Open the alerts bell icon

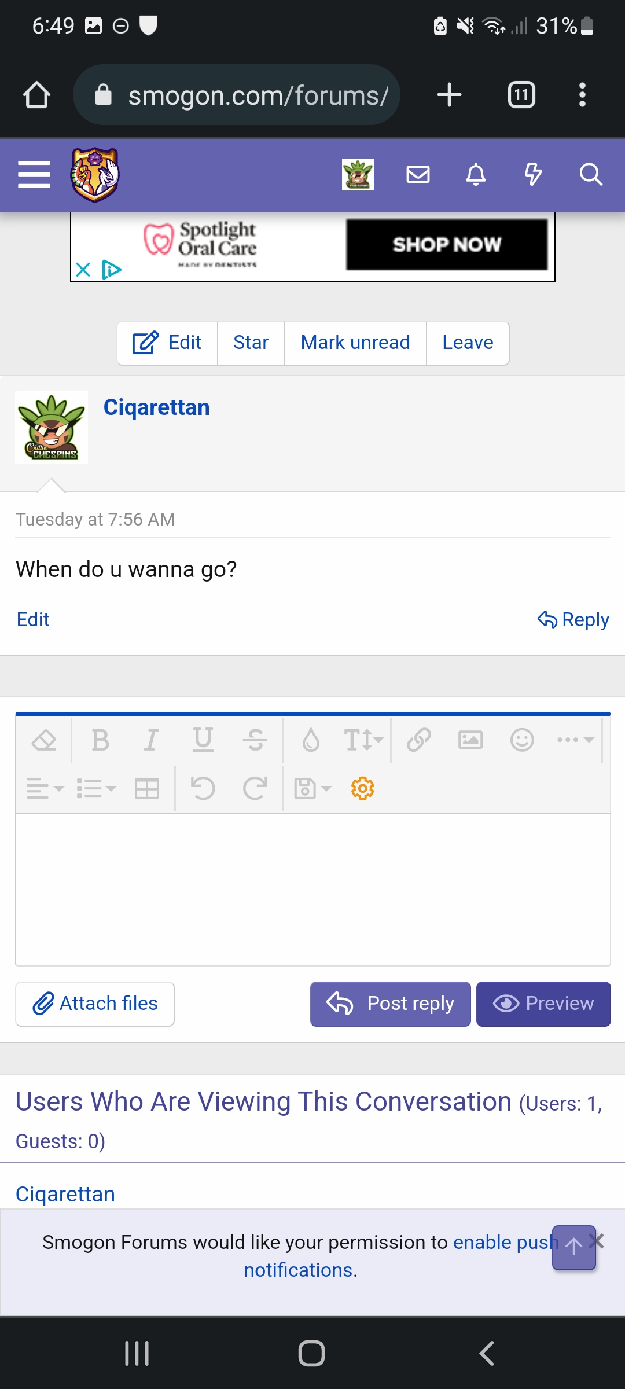[x=476, y=174]
